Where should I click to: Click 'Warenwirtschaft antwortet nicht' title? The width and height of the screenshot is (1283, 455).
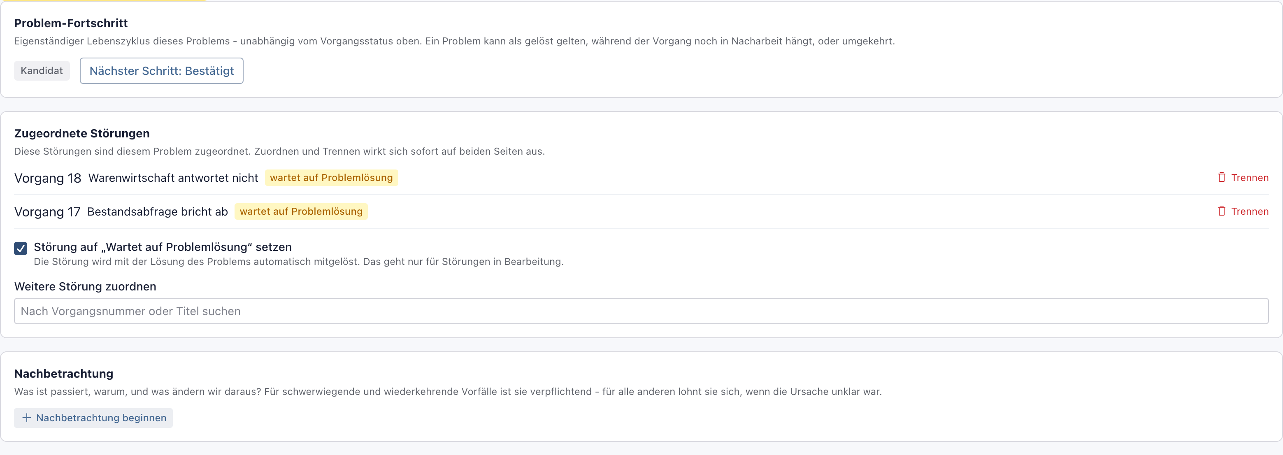[173, 178]
